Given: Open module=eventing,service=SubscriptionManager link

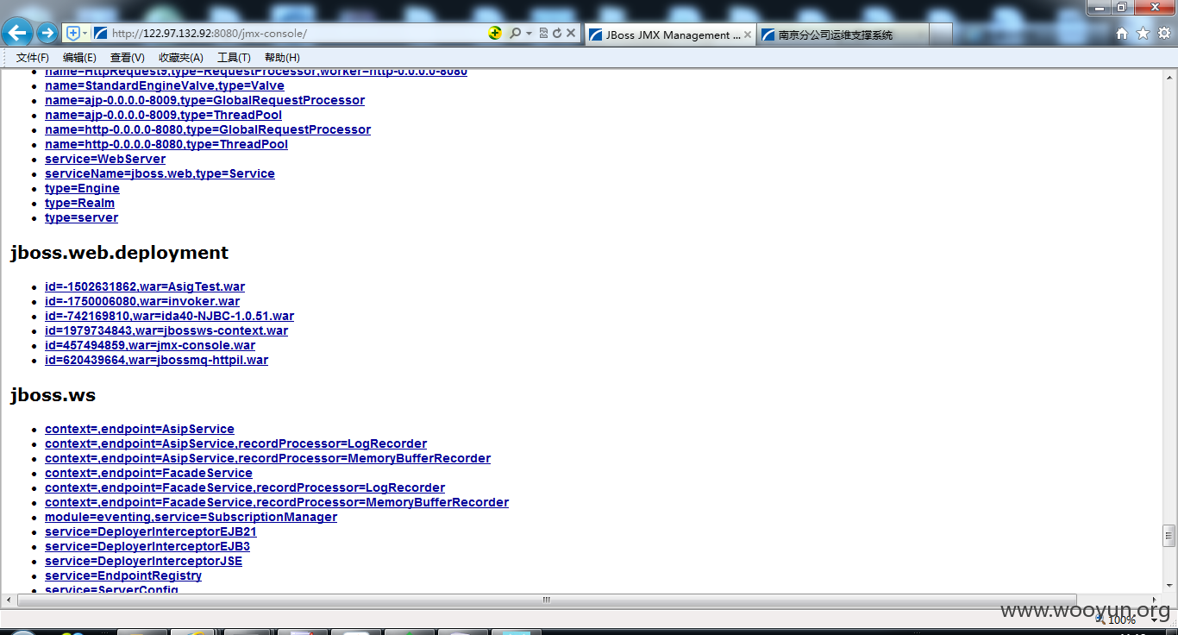Looking at the screenshot, I should point(191,517).
